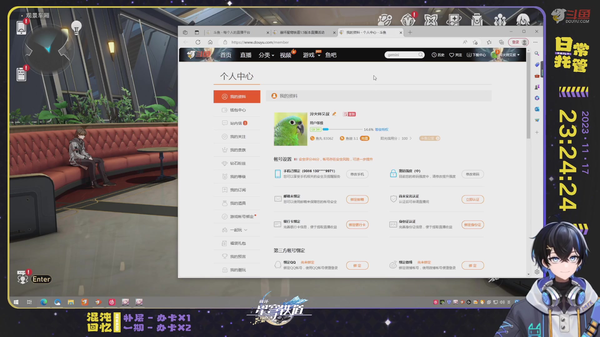This screenshot has height=337, width=600.
Task: Close the 崩坏星穹铁道1.5版本直播活动 tab
Action: pyautogui.click(x=334, y=32)
